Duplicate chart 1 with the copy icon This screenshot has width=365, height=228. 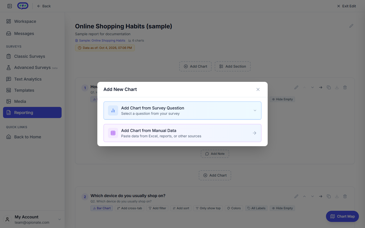point(329,87)
